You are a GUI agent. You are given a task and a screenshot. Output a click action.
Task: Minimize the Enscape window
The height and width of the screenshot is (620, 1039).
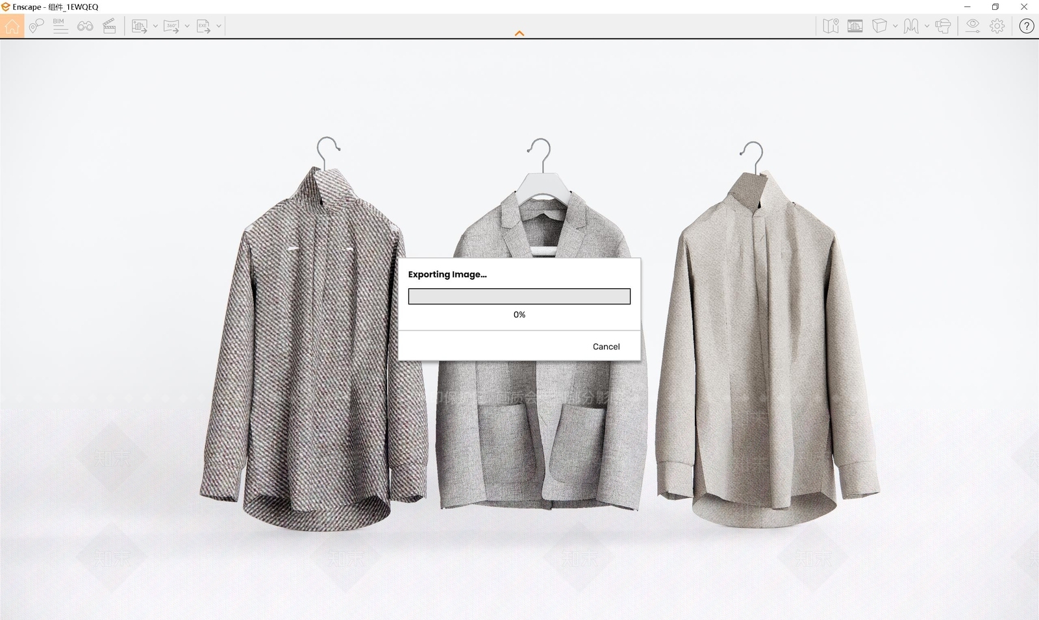coord(968,7)
